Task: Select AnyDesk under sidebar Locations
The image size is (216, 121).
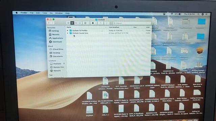Action: coord(55,64)
